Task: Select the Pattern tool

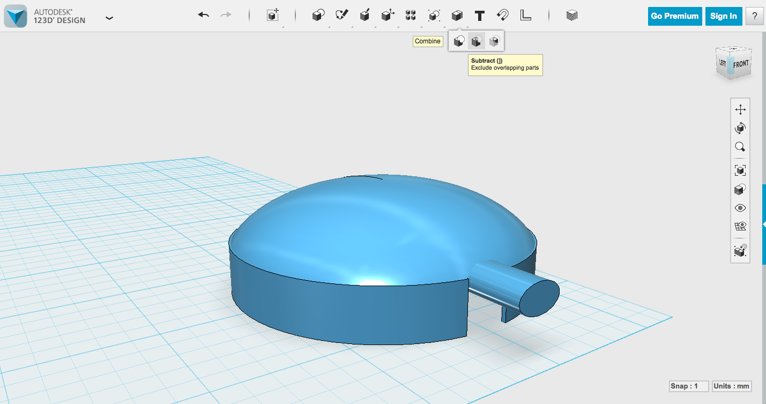Action: pos(410,15)
